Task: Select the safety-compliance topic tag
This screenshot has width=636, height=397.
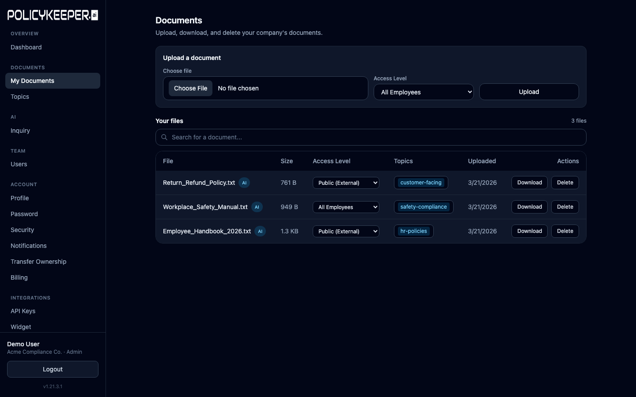Action: (423, 207)
